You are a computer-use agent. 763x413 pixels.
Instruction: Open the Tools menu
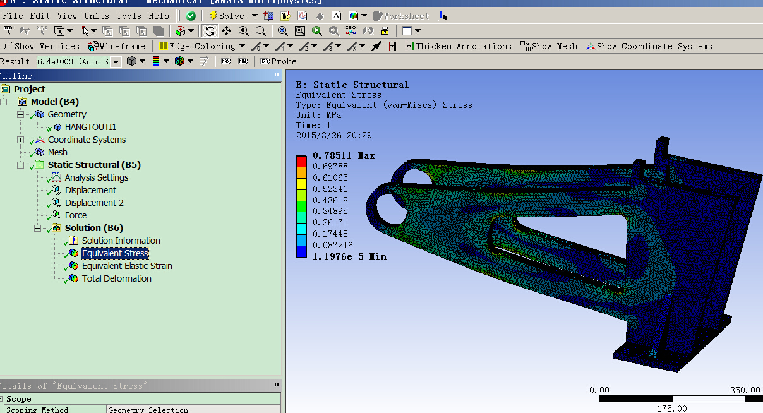(x=129, y=16)
